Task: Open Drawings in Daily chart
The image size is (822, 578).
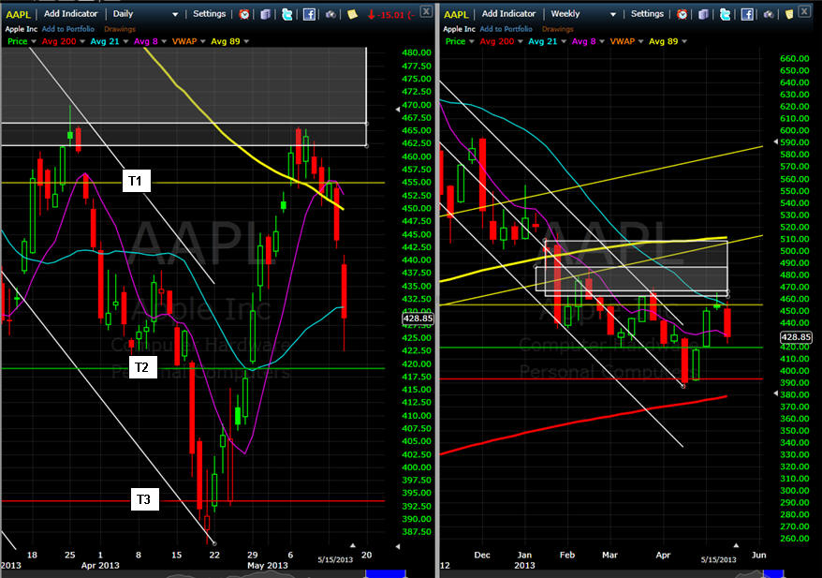Action: [x=120, y=29]
